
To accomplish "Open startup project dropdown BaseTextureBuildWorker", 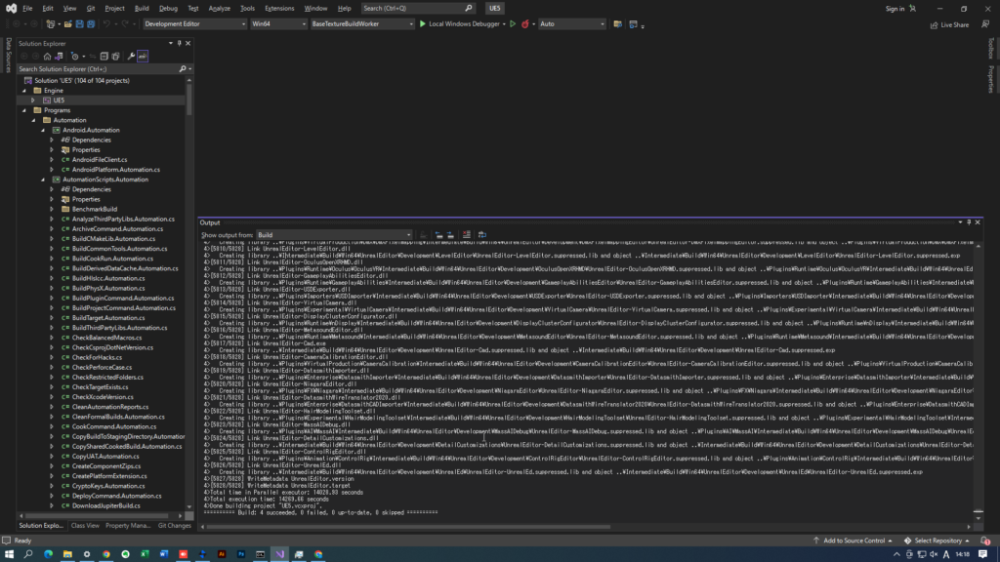I will pyautogui.click(x=361, y=24).
